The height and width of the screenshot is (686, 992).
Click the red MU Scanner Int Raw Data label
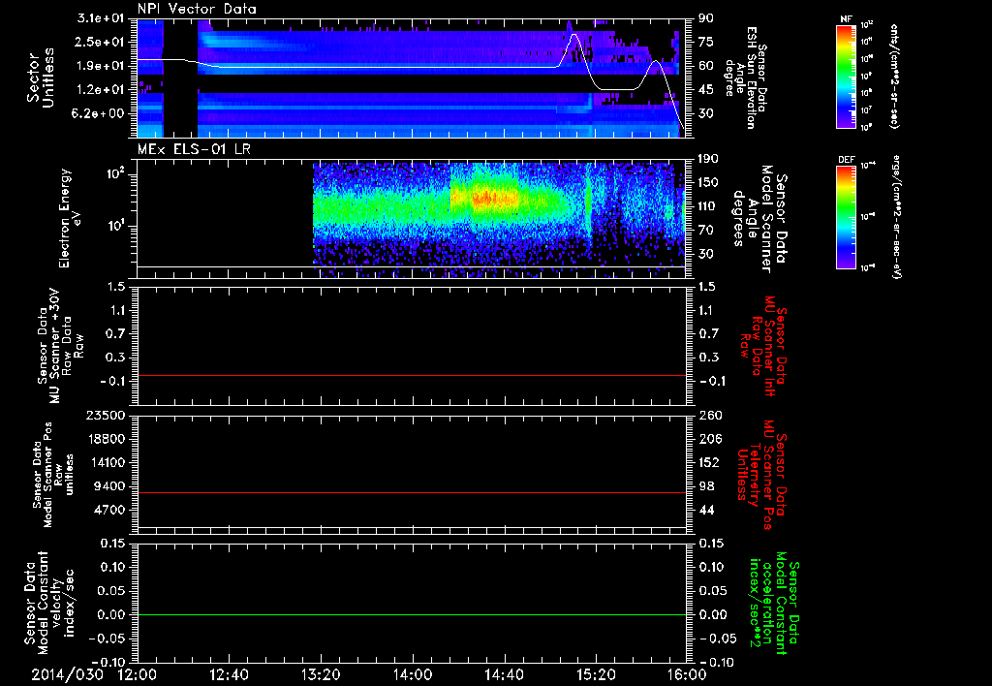[762, 346]
